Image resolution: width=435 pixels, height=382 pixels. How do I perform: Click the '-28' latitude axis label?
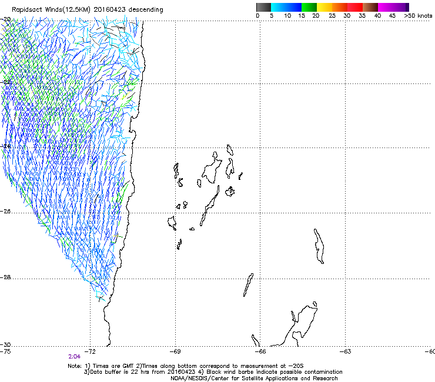coord(5,277)
